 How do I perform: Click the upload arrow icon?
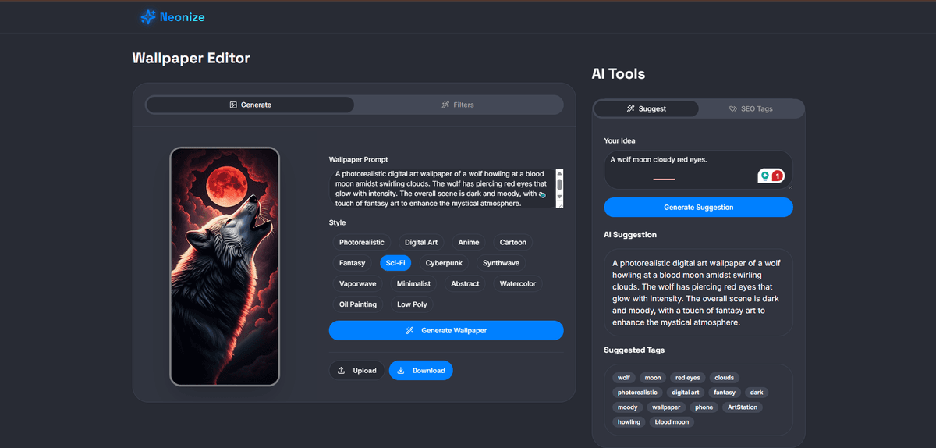(x=341, y=371)
